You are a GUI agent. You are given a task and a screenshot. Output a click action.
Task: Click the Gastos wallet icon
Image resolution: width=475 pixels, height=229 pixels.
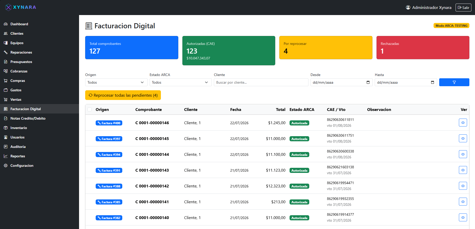pyautogui.click(x=6, y=90)
